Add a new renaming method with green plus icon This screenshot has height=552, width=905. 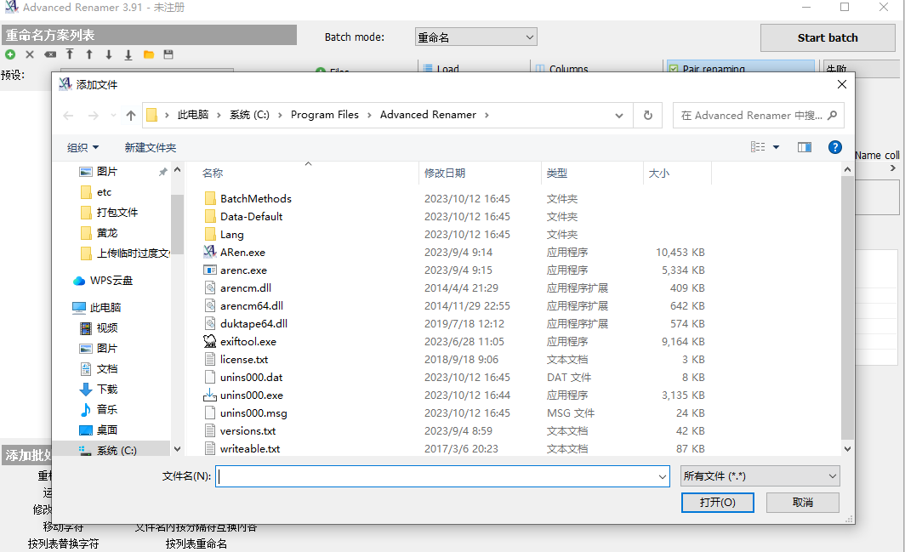[x=9, y=54]
